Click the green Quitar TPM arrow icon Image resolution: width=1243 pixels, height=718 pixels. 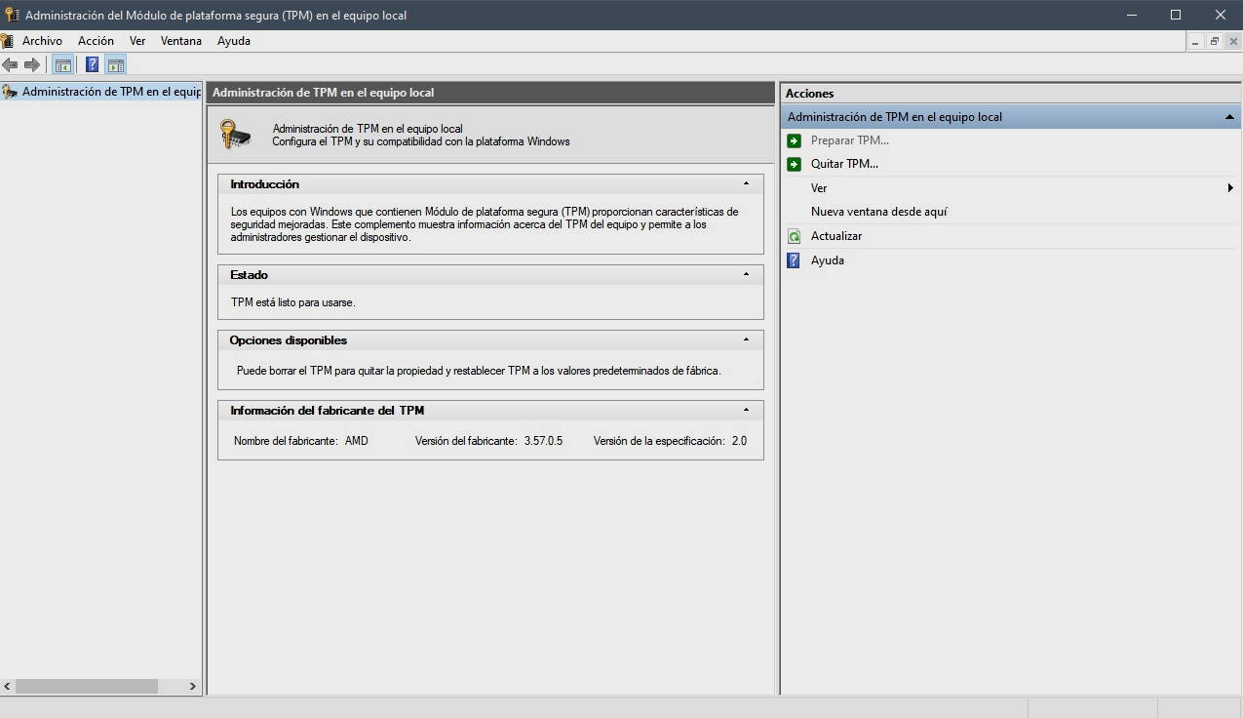(794, 164)
